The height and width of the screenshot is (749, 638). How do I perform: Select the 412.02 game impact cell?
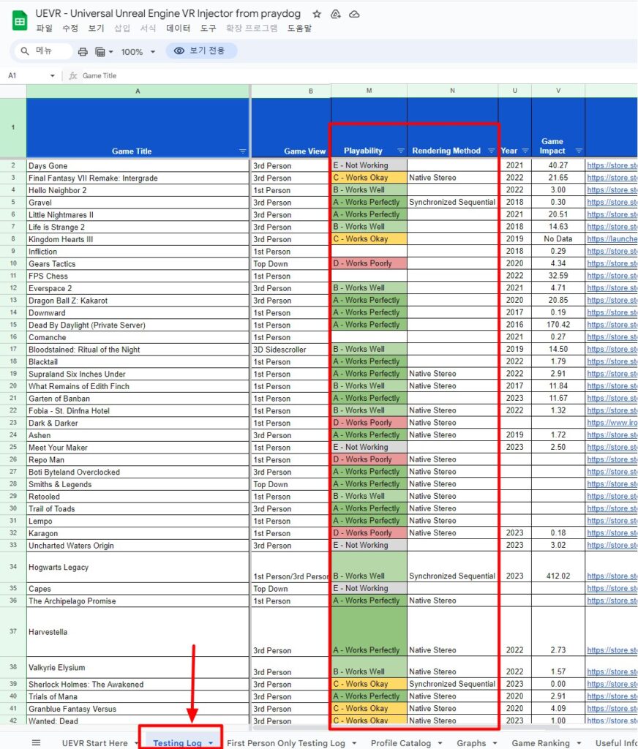[x=558, y=567]
